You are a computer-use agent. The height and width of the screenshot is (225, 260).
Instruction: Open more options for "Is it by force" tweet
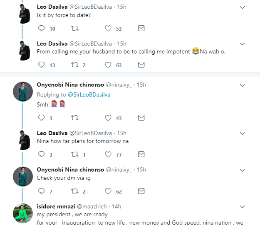[x=243, y=7]
